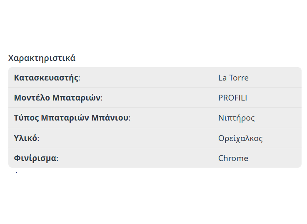Click the Νιπτήρος value
The height and width of the screenshot is (224, 307).
click(236, 118)
